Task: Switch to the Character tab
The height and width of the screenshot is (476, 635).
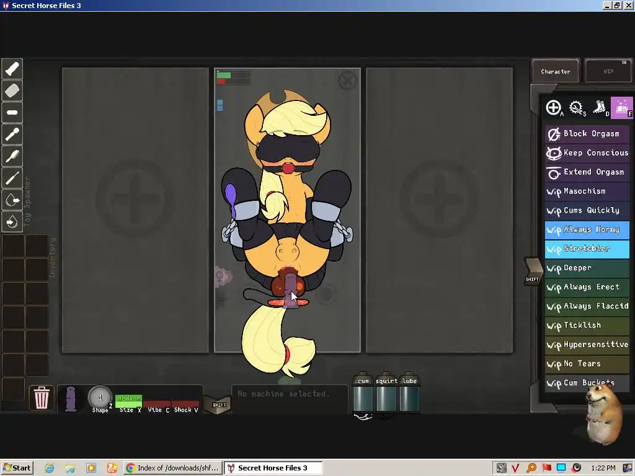Action: pos(555,71)
